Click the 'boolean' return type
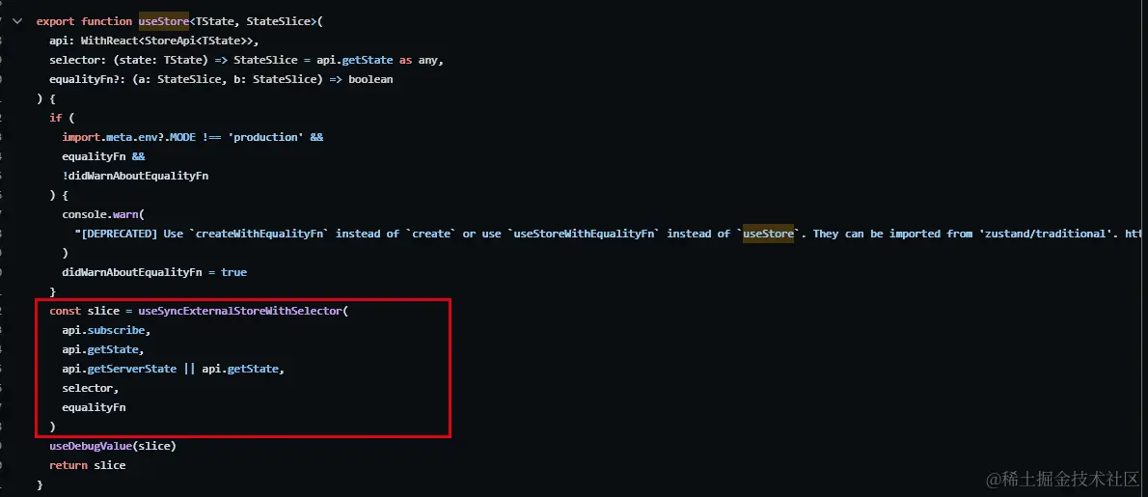Image resolution: width=1148 pixels, height=497 pixels. (370, 79)
